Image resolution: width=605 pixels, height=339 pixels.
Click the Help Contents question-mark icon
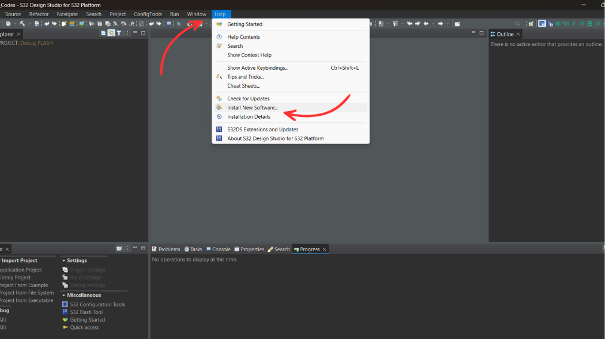point(219,37)
